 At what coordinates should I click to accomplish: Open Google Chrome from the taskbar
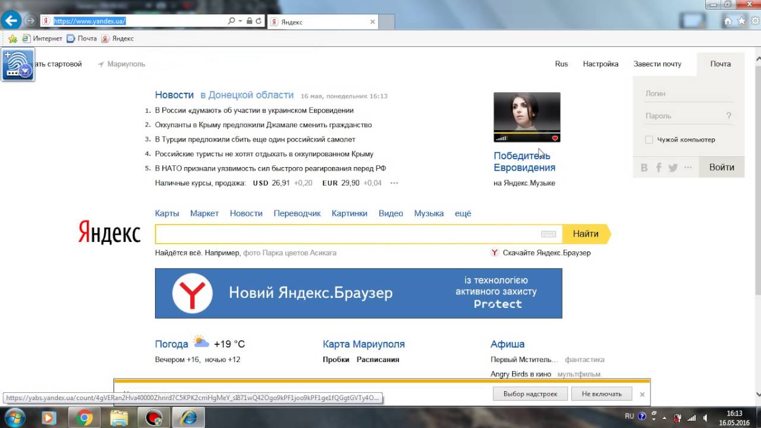tap(84, 418)
